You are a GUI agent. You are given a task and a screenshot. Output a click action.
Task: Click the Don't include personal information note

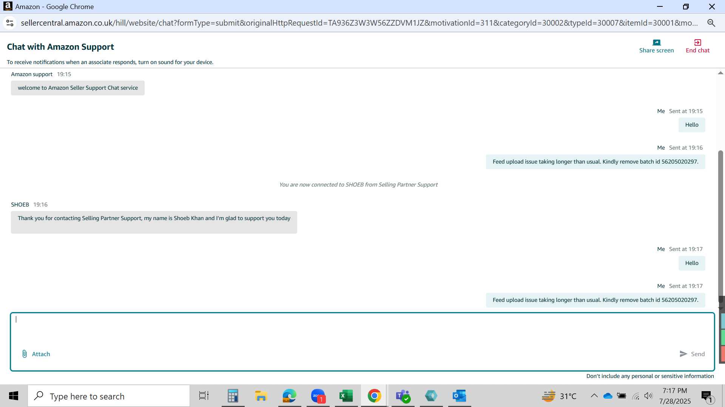[650, 376]
